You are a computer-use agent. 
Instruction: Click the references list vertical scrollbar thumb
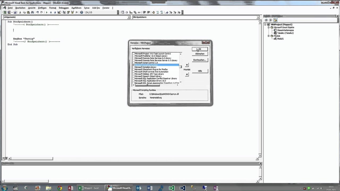(x=181, y=67)
